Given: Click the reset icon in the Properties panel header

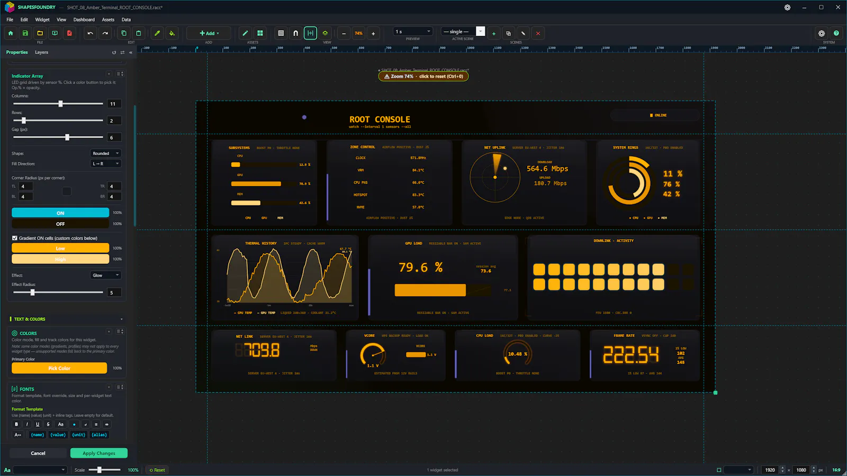Looking at the screenshot, I should pos(114,52).
